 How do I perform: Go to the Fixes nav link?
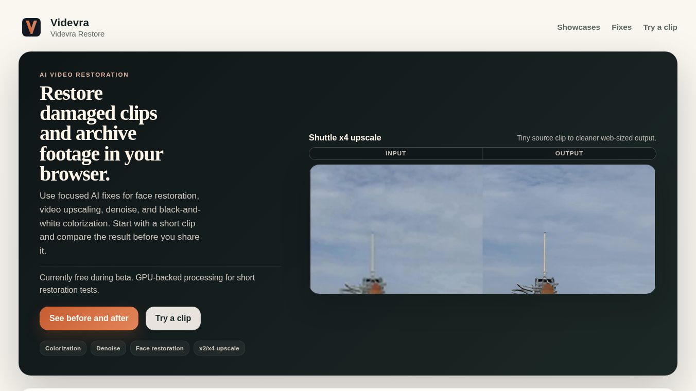pos(621,27)
